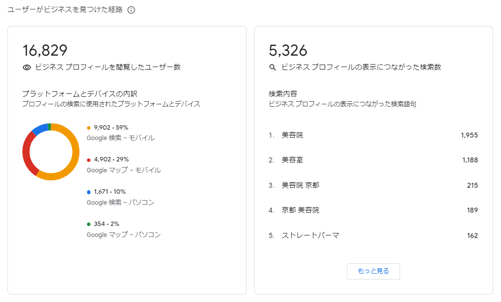Select the search term 美容室

[x=292, y=160]
